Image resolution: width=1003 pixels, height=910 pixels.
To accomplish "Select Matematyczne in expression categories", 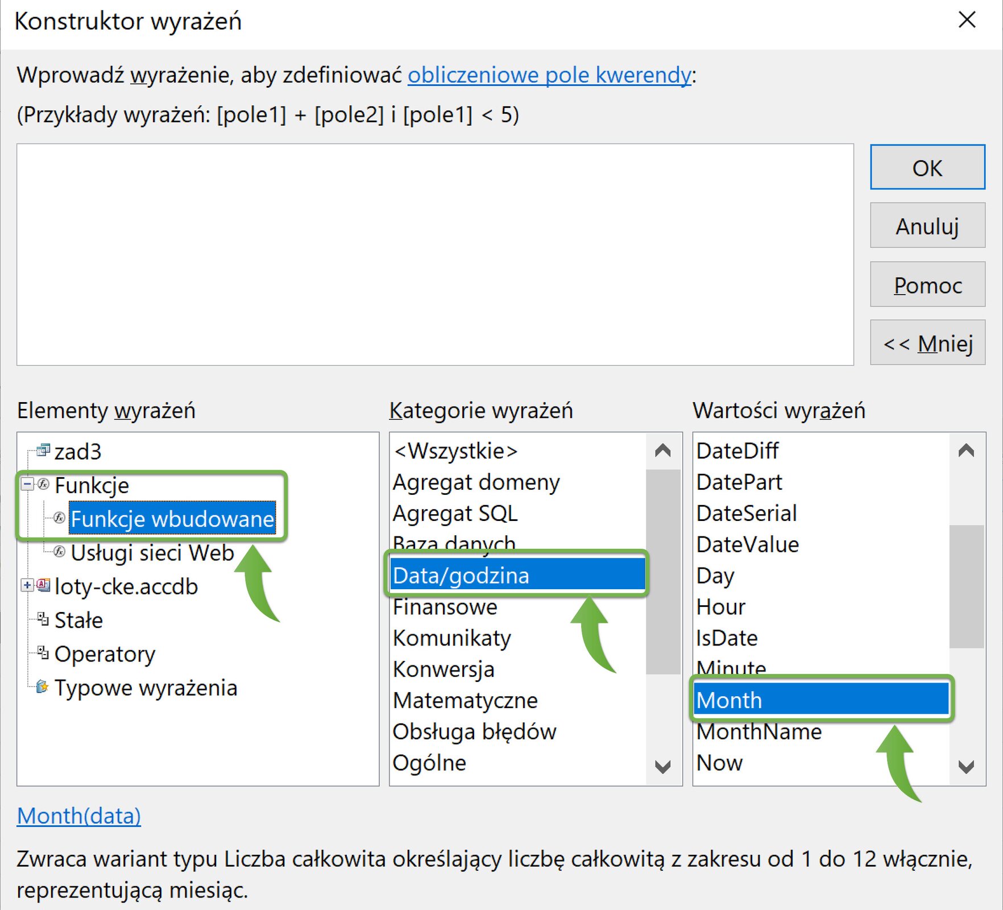I will pos(465,700).
